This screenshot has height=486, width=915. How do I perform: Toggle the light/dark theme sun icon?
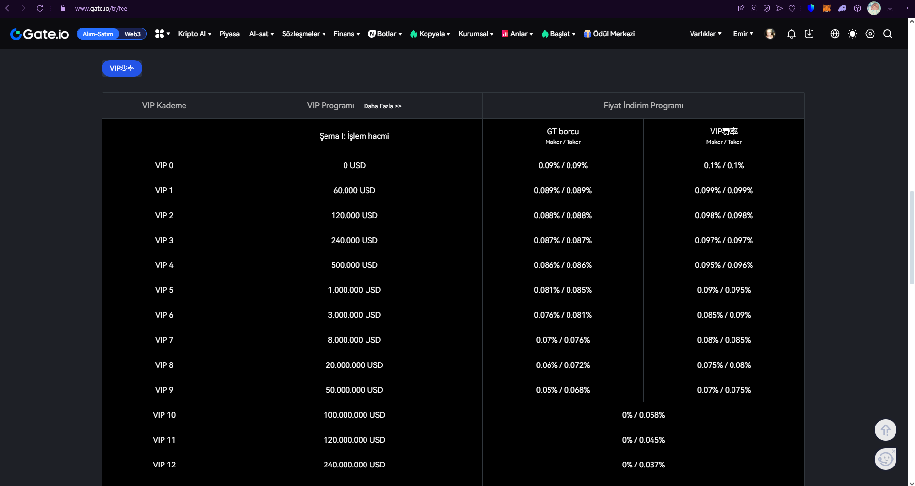pos(853,34)
